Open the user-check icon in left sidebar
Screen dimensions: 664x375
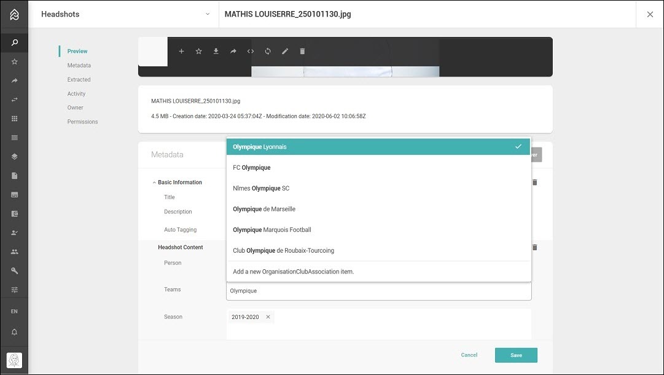pos(14,232)
